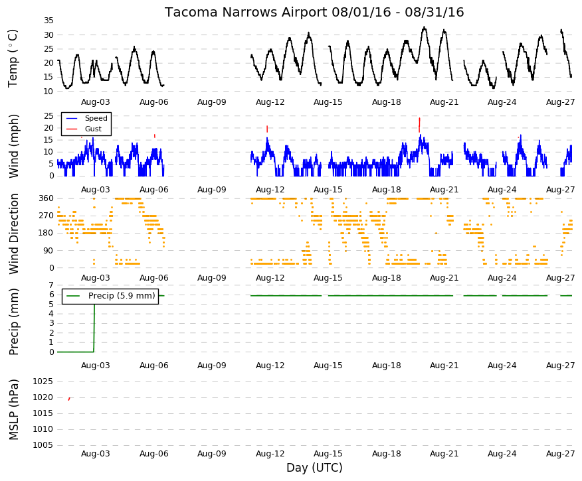Click the Precip (mm) axis label
Screen dimensions: 582x481
pos(13,321)
